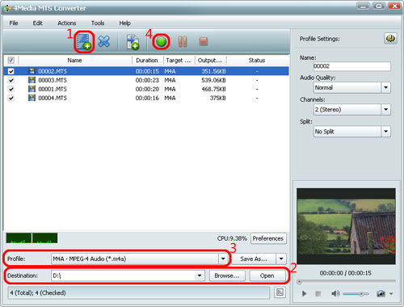404x307 pixels.
Task: Open the File menu
Action: tap(14, 23)
